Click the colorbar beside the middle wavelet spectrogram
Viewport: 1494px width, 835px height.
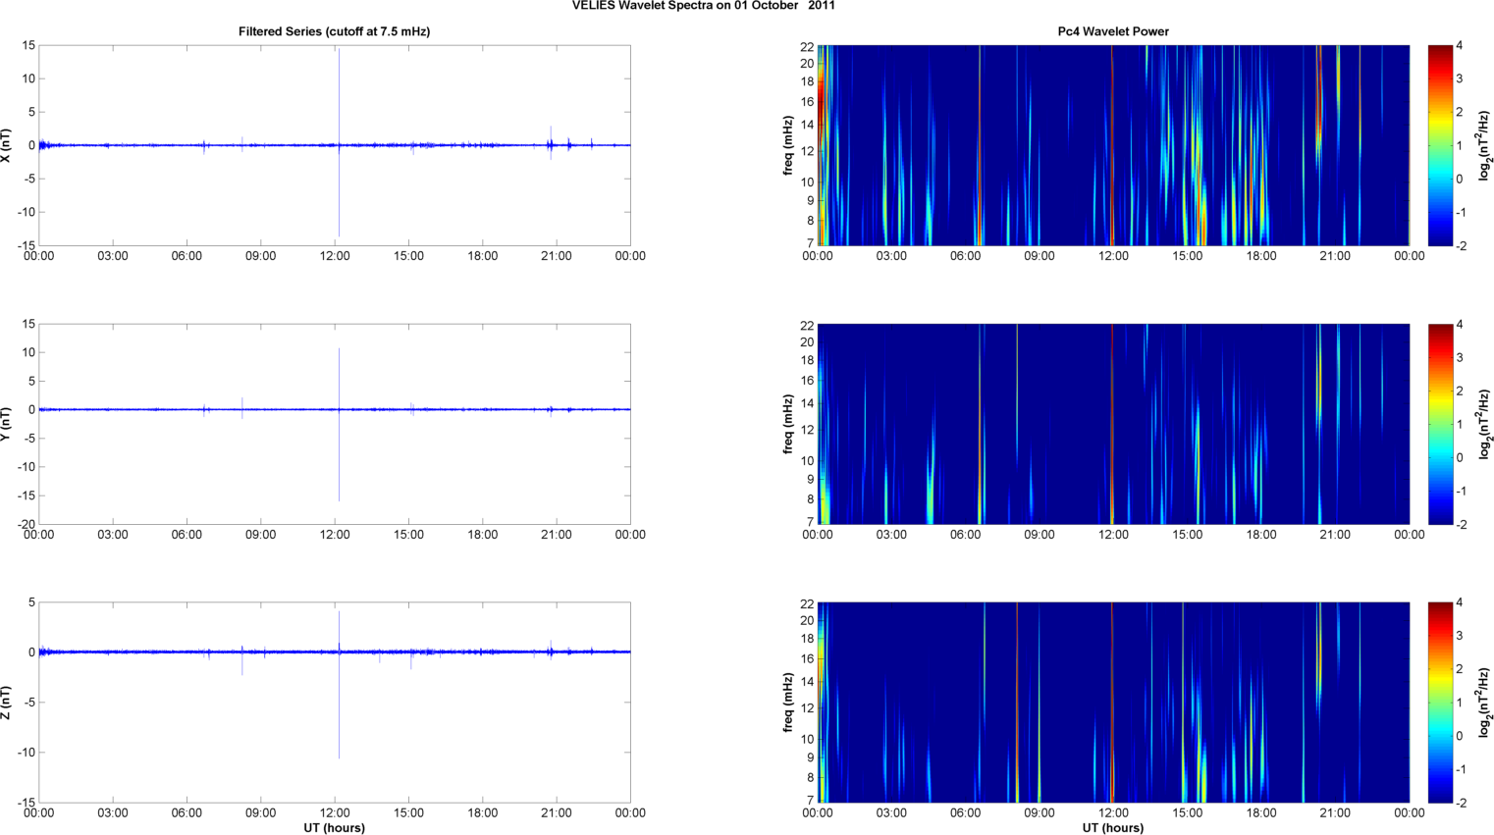click(1440, 424)
